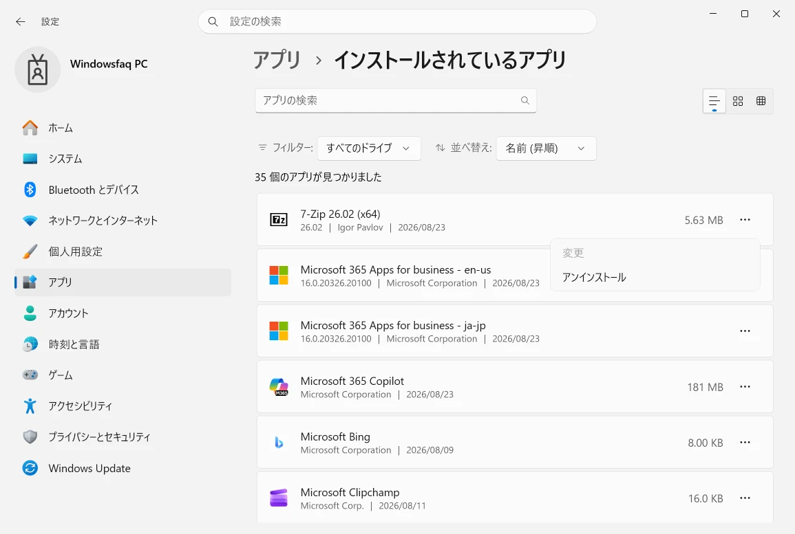Click the インストールされているアプリ heading
795x534 pixels.
click(449, 60)
